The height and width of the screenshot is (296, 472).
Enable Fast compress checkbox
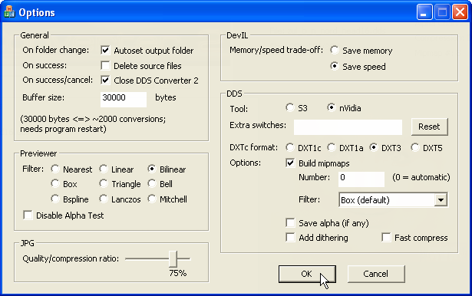pyautogui.click(x=386, y=238)
